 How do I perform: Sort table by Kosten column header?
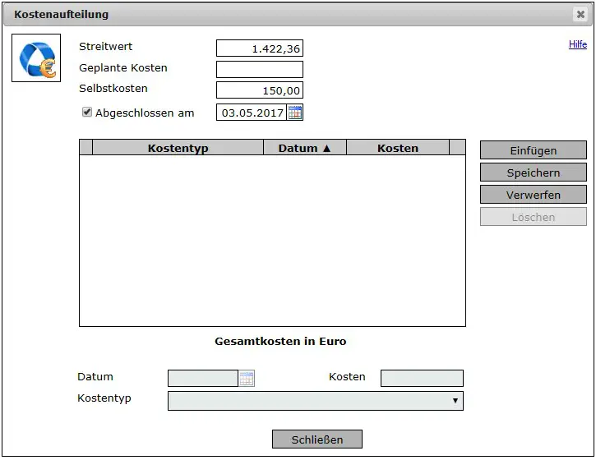tap(397, 148)
